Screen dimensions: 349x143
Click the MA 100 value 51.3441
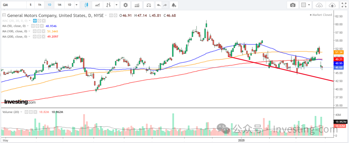click(53, 31)
